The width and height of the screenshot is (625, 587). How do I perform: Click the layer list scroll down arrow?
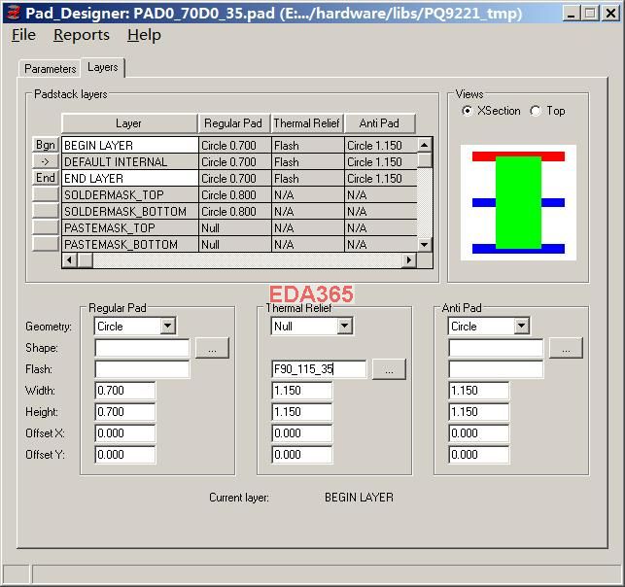(425, 245)
